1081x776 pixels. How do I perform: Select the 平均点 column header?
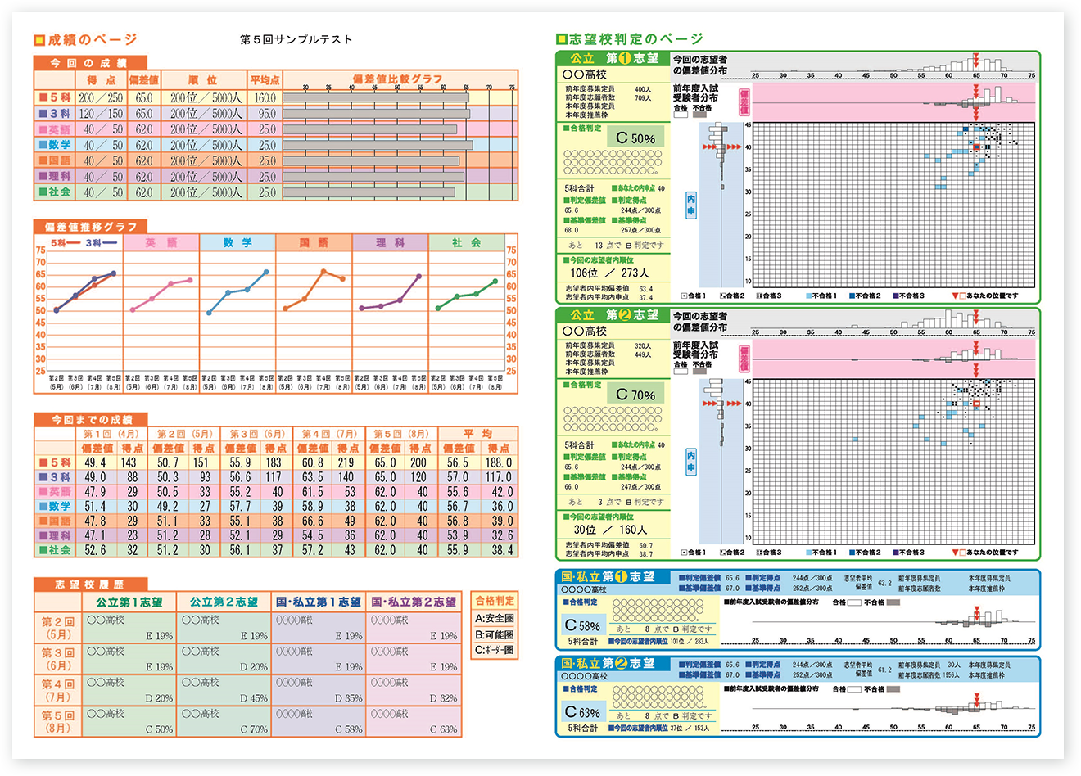pos(265,80)
